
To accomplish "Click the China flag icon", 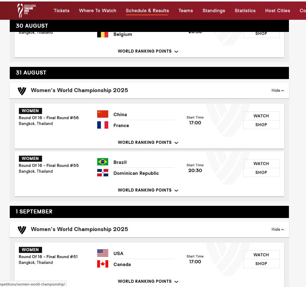I will click(x=103, y=114).
